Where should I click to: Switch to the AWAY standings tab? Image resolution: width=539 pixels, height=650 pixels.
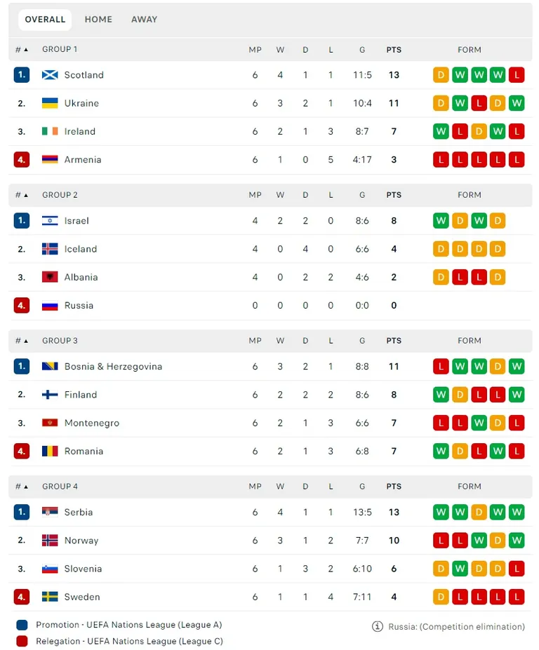144,20
